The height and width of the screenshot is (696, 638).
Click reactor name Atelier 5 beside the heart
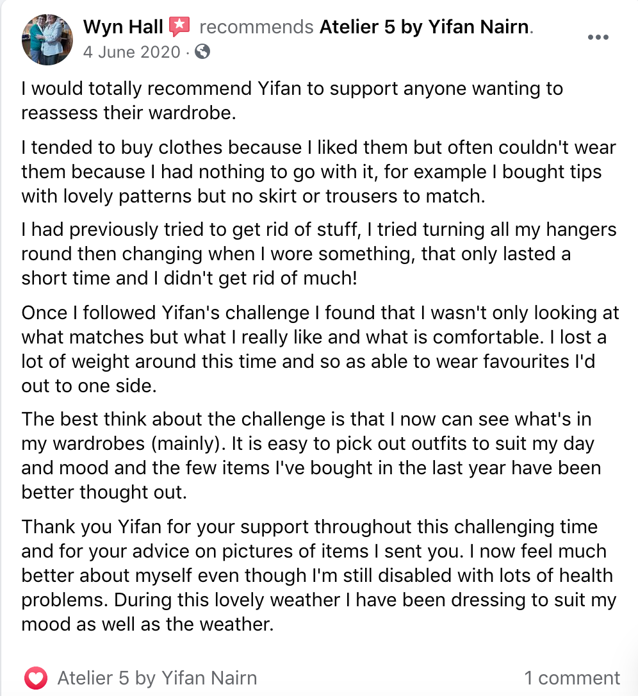[x=157, y=677]
